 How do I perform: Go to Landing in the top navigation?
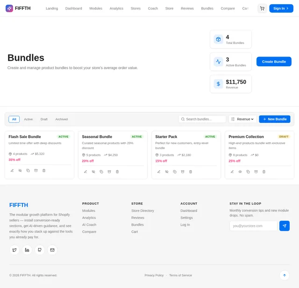(52, 8)
